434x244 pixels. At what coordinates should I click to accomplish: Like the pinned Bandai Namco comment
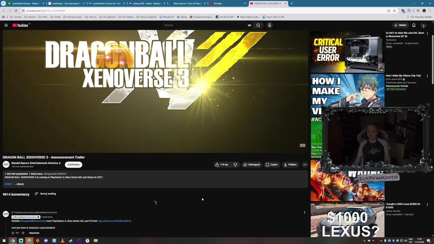13,233
